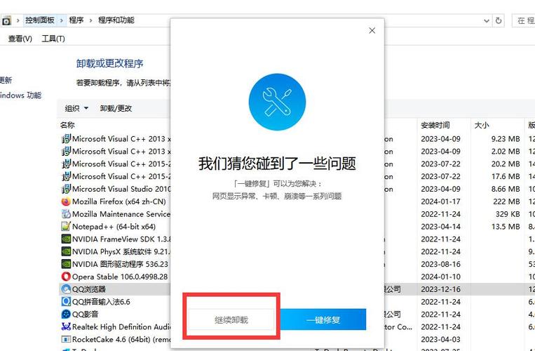The width and height of the screenshot is (535, 351).
Task: Open the 查看(V) menu
Action: [x=20, y=39]
